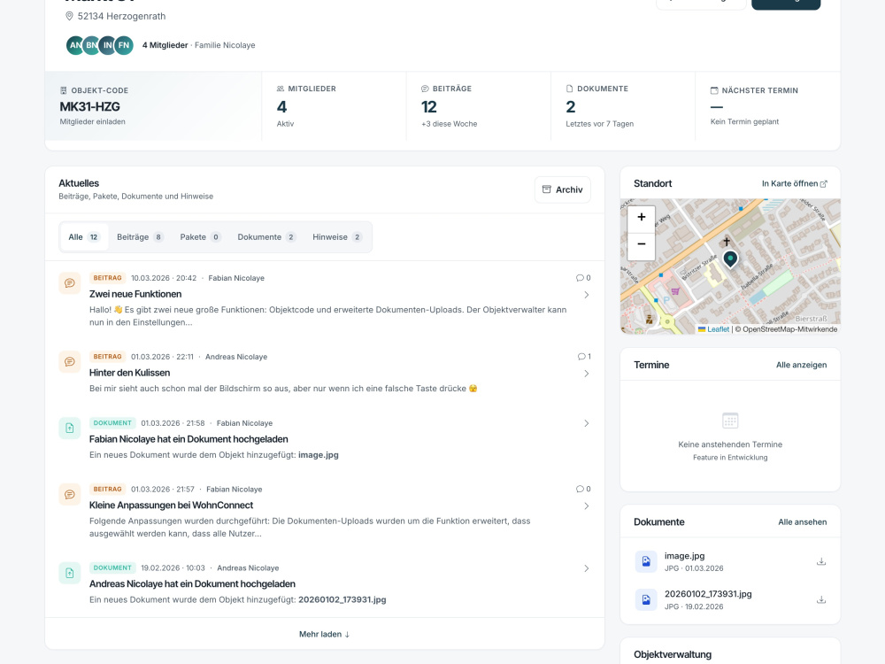Click the calendar icon in the empty Termine panel
The width and height of the screenshot is (885, 664).
click(x=730, y=421)
